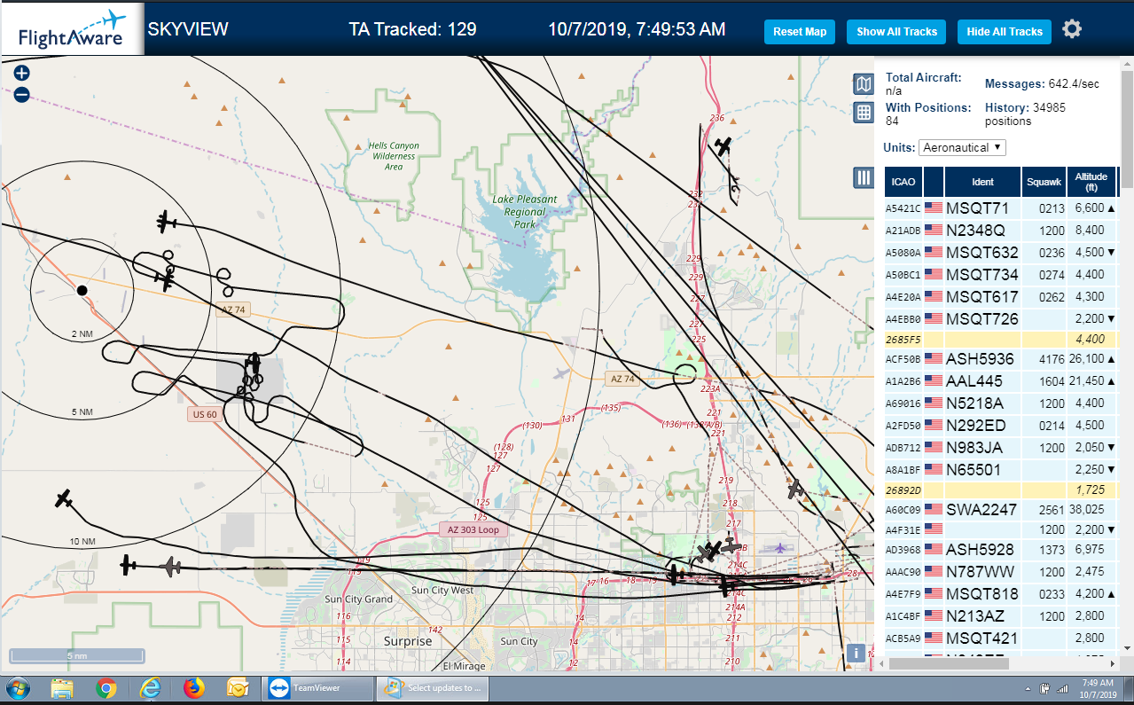Select the MSQT632 aircraft row
This screenshot has width=1134, height=705.
(1001, 252)
